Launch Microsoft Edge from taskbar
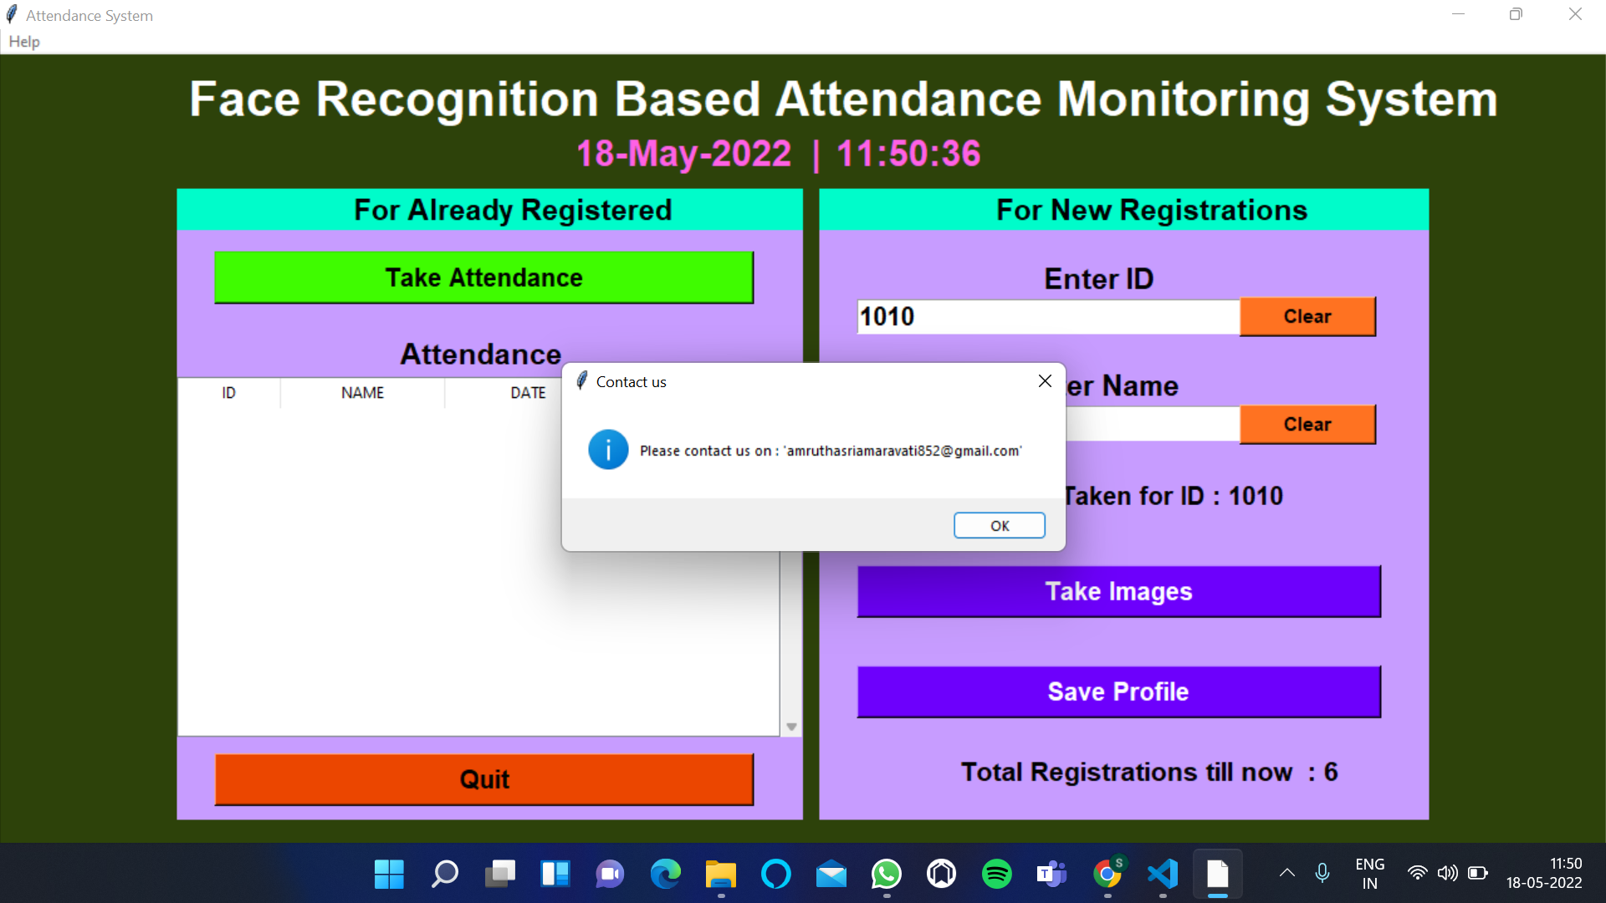 click(665, 875)
